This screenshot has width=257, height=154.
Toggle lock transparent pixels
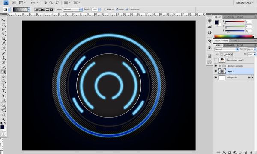coord(222,54)
